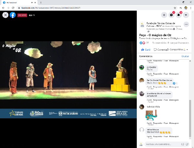194x148 pixels.
Task: Open sticker picker in comment box
Action: (x=187, y=144)
